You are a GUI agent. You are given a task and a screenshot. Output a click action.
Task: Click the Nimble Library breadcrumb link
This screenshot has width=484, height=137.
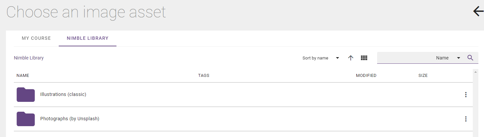coord(29,58)
